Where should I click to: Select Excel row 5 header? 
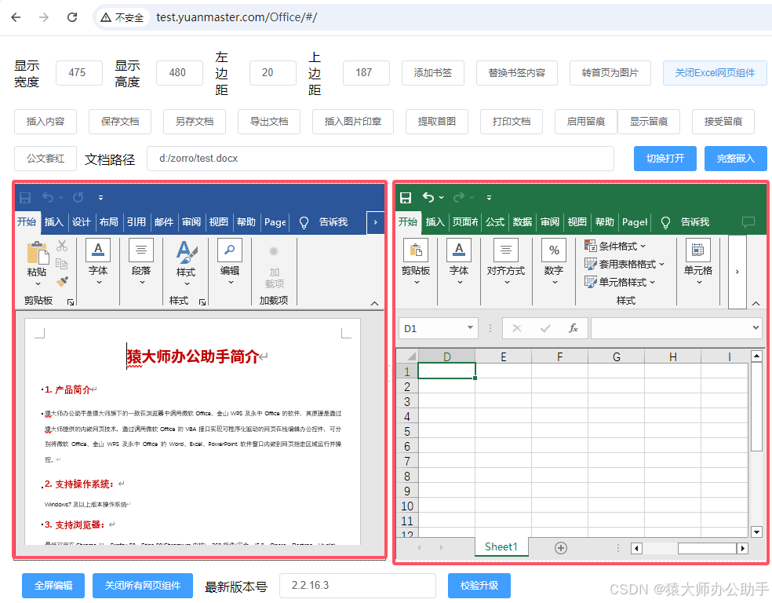[x=407, y=432]
